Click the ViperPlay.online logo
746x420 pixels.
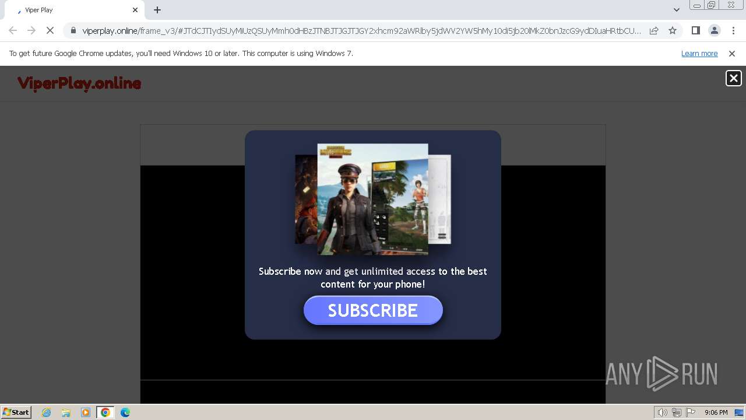(x=79, y=83)
